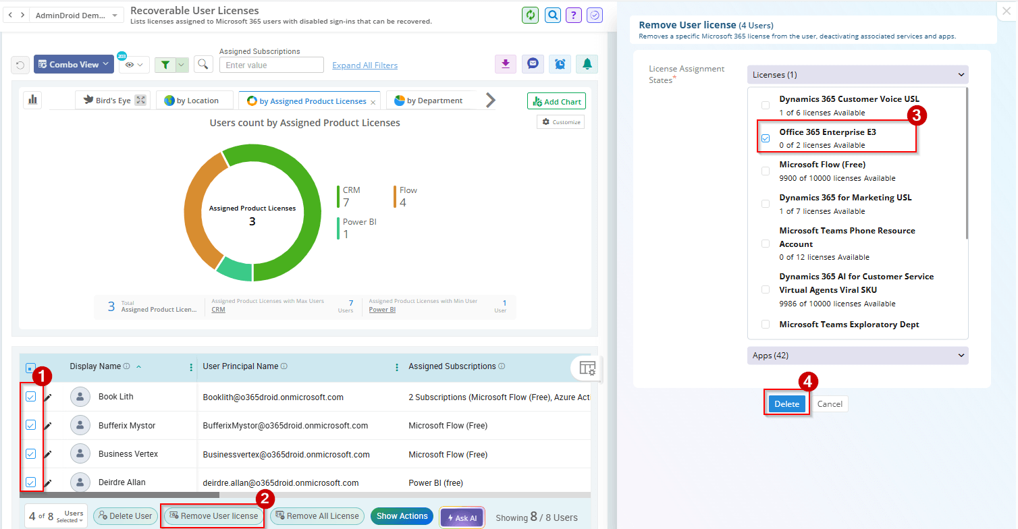Click the purple download export icon

point(505,64)
